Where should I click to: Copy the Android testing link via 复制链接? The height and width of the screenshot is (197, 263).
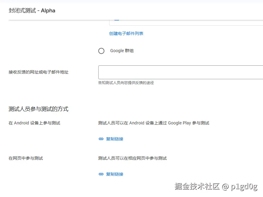tap(115, 139)
